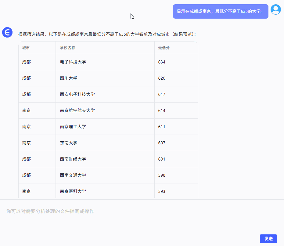Click 成都 in the 西南财经大学 row

[x=27, y=159]
